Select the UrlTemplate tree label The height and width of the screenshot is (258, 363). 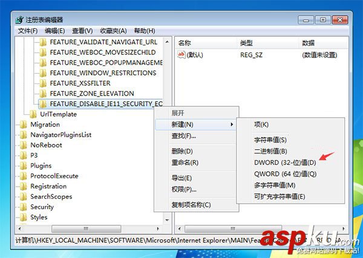pyautogui.click(x=58, y=114)
